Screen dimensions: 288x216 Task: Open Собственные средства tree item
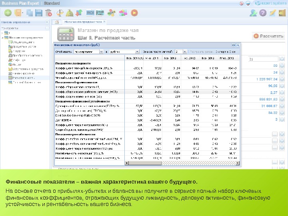click(x=26, y=69)
